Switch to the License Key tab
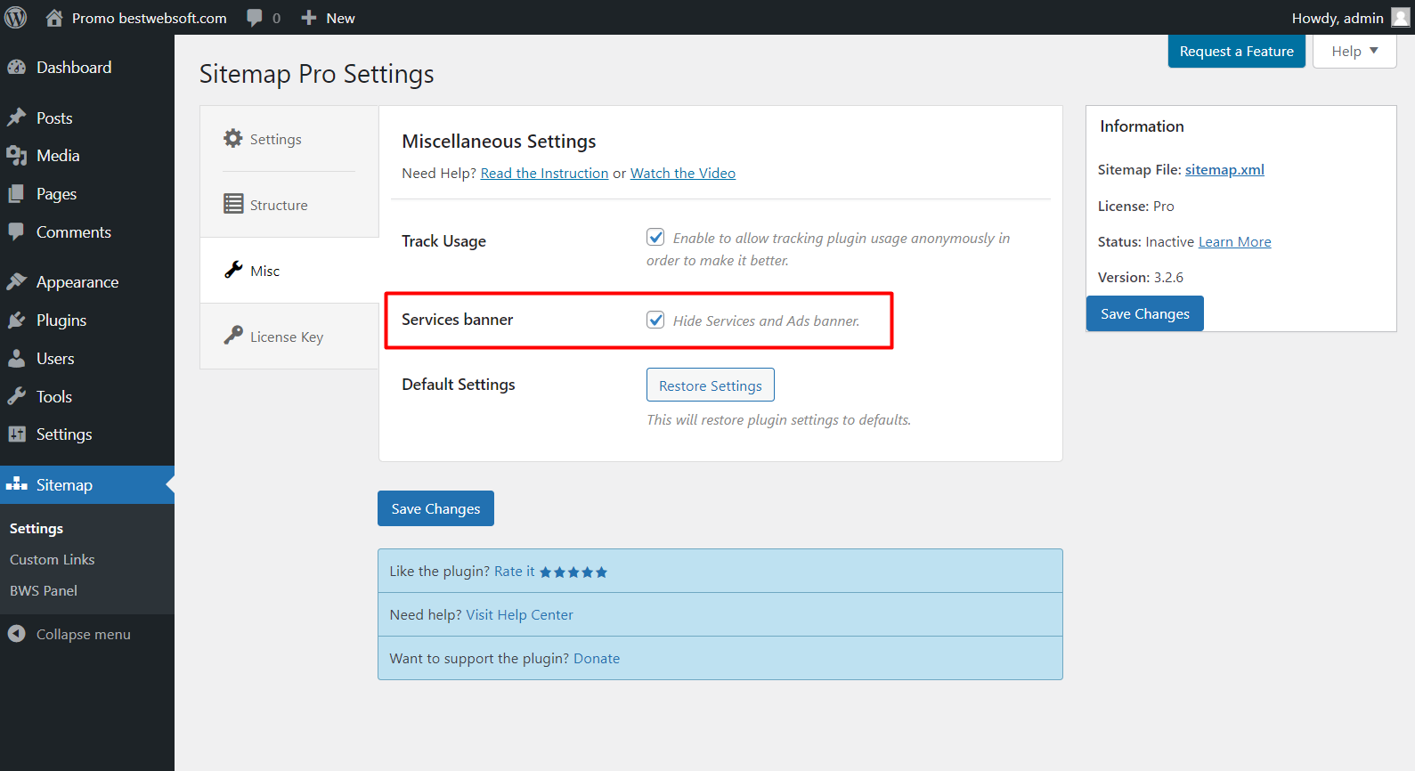1415x771 pixels. click(x=289, y=337)
